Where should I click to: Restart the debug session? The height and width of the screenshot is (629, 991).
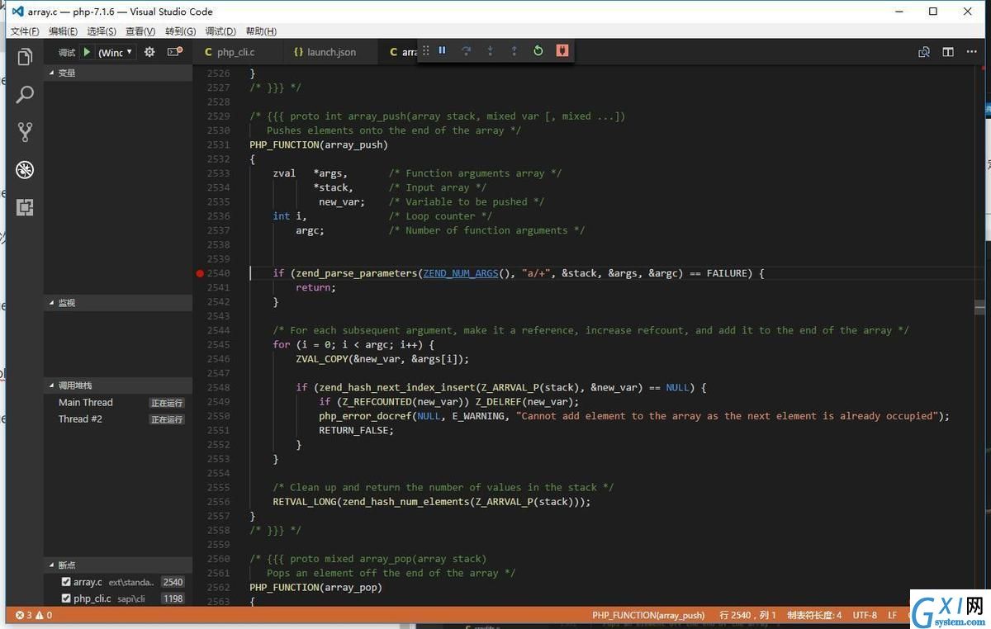click(x=538, y=50)
